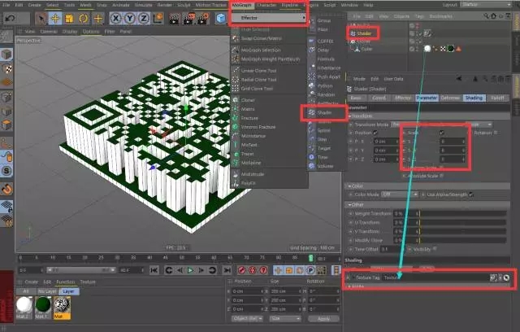Screen dimensions: 520x332
Task: Enable the Position checkbox under Transform
Action: tap(375, 132)
